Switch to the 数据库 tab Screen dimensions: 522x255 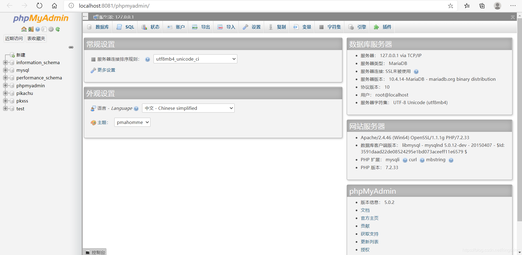pyautogui.click(x=98, y=27)
